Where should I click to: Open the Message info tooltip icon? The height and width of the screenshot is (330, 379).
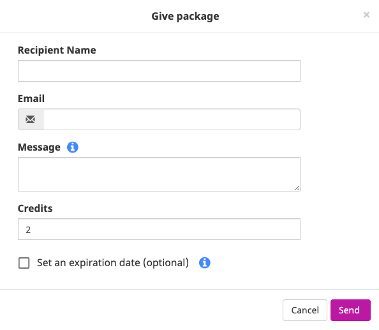[x=73, y=147]
